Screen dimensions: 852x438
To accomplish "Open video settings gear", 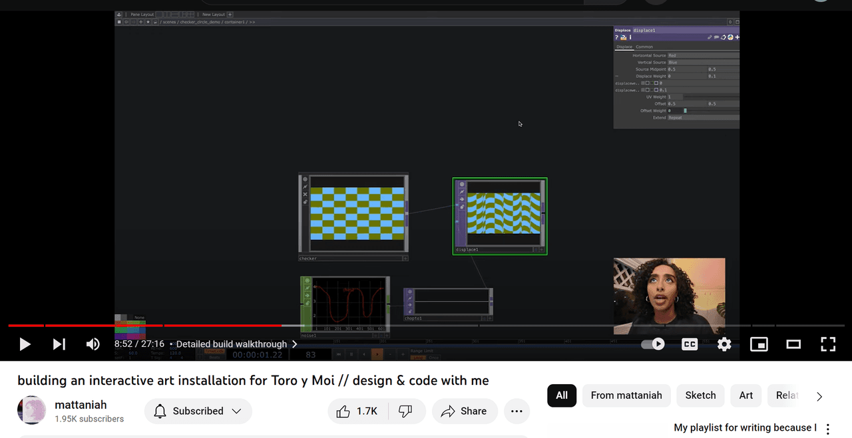I will click(x=724, y=344).
